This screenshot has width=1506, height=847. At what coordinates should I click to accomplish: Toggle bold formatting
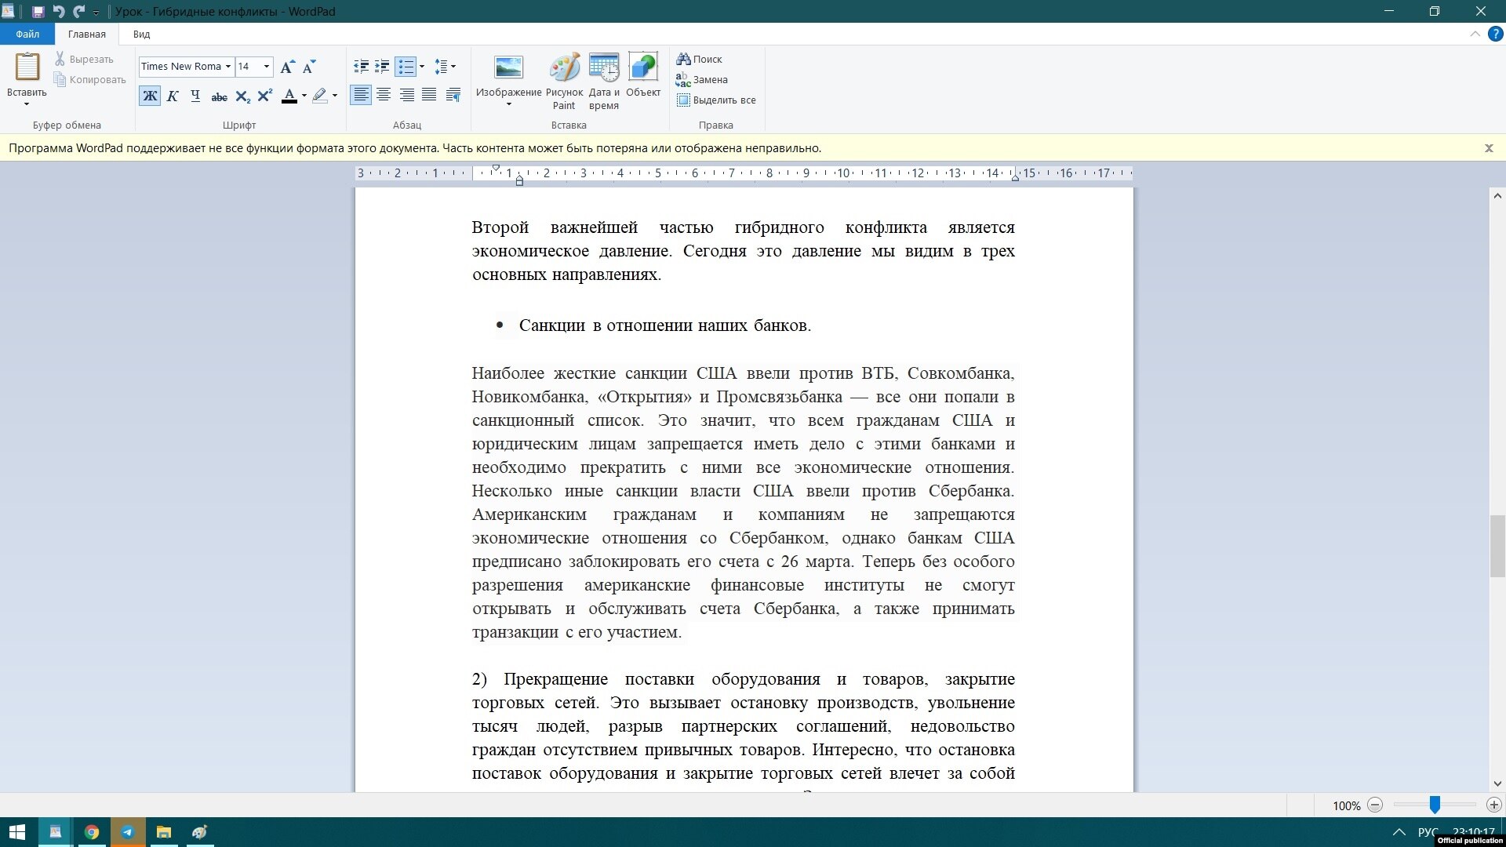coord(150,96)
